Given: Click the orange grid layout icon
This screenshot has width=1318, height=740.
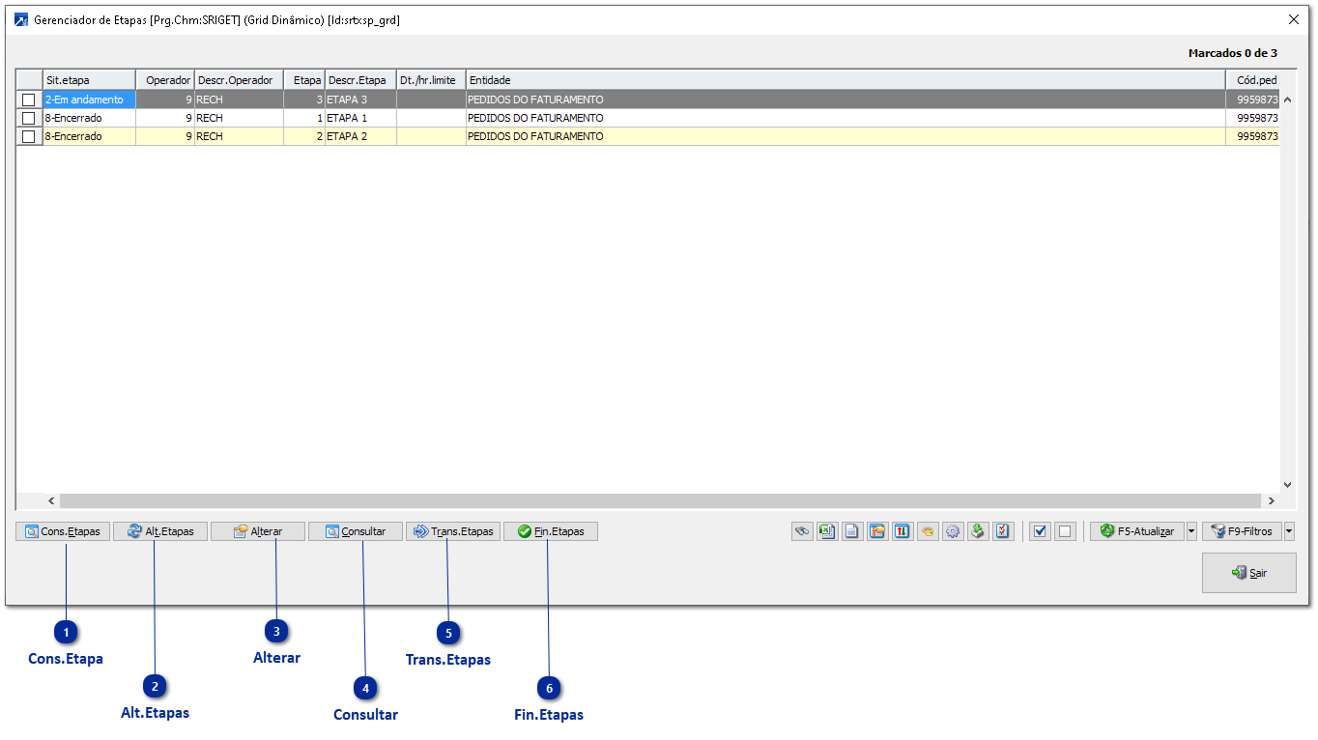Looking at the screenshot, I should point(877,531).
